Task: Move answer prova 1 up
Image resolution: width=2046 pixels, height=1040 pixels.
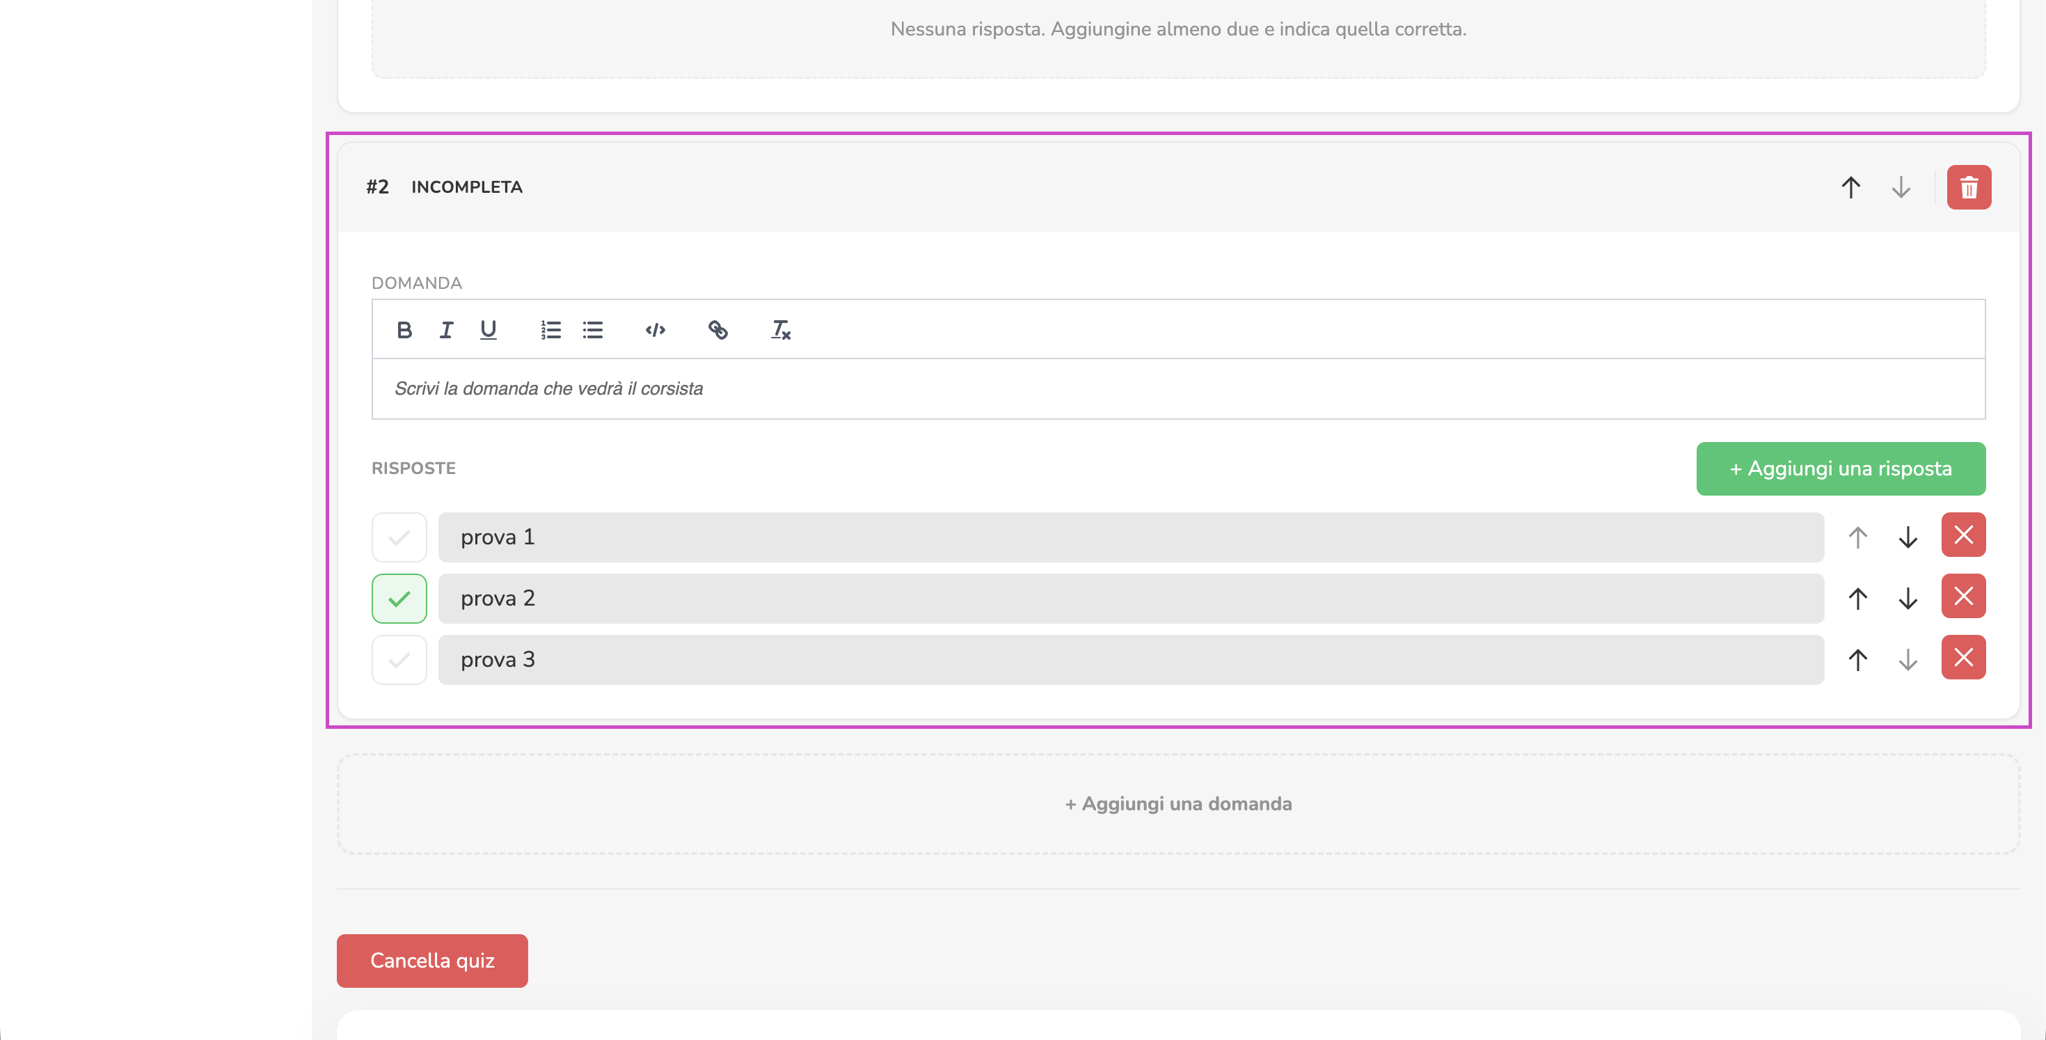Action: coord(1858,537)
